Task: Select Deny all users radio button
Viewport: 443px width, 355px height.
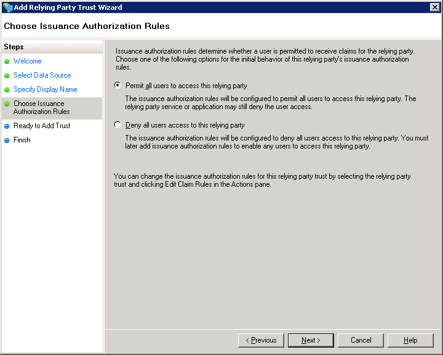Action: pos(118,125)
